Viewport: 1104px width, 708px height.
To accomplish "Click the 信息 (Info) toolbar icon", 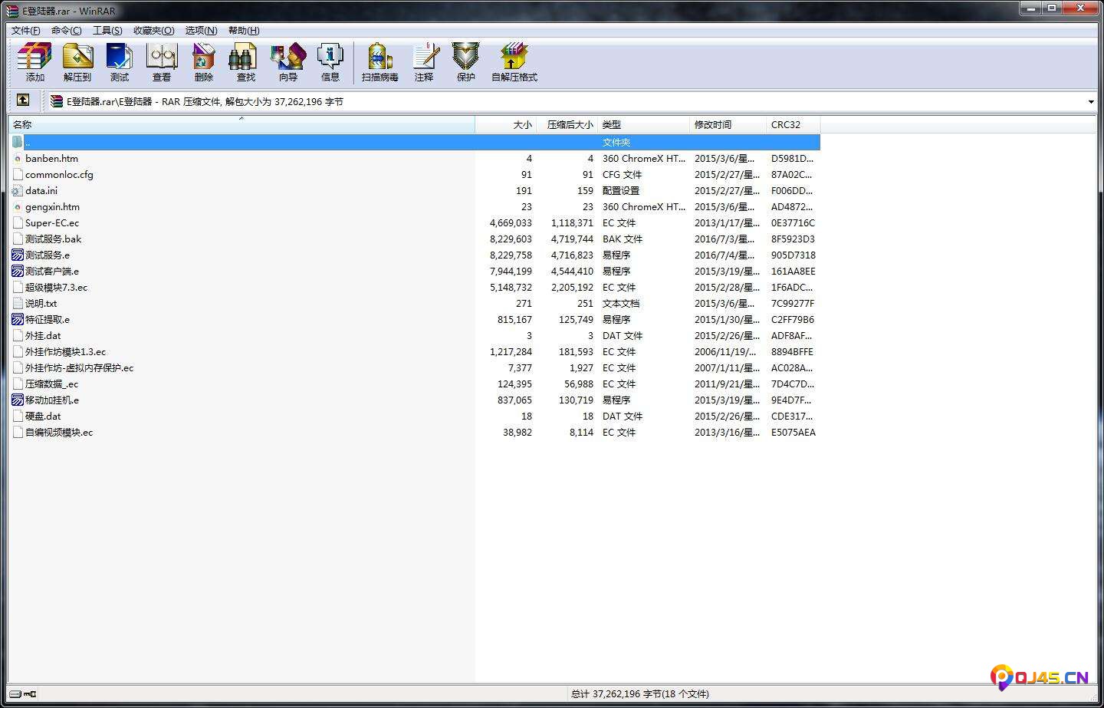I will tap(330, 62).
